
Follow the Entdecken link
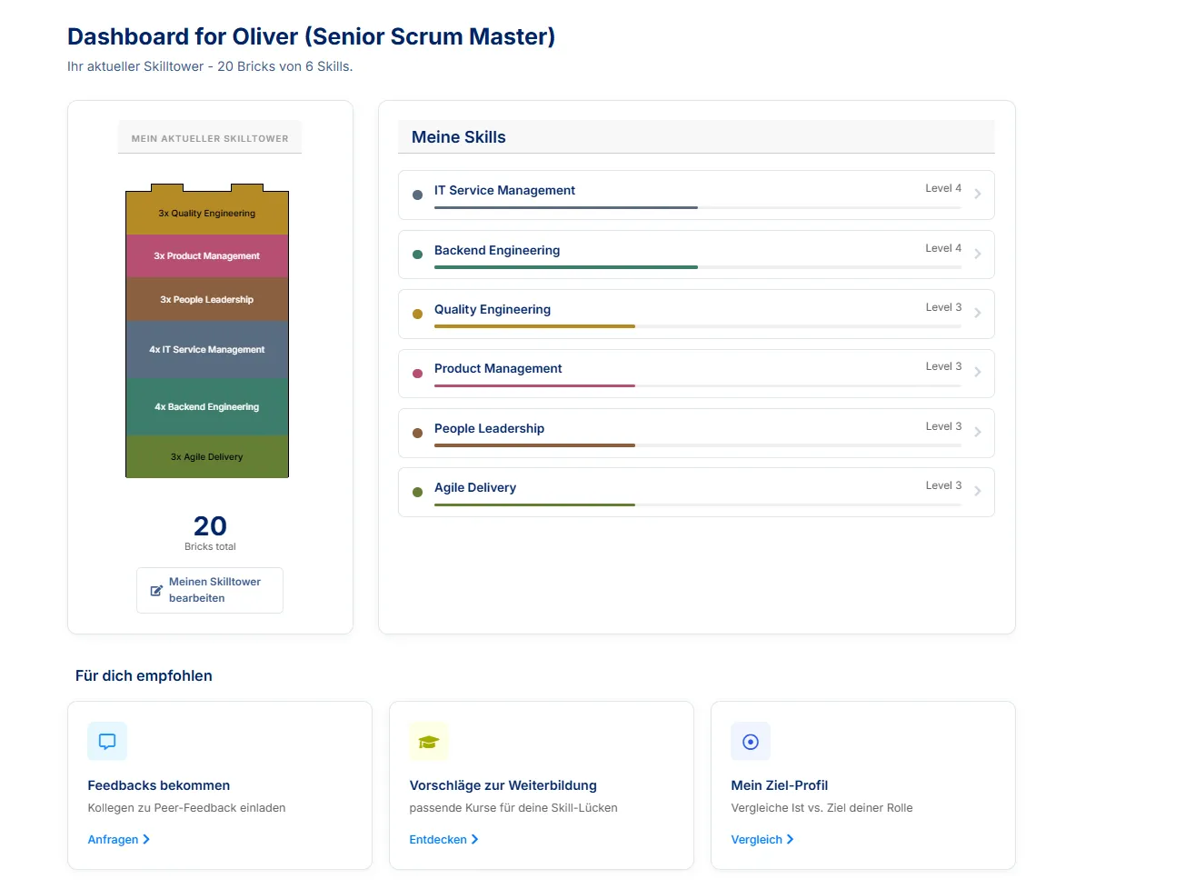pyautogui.click(x=444, y=839)
